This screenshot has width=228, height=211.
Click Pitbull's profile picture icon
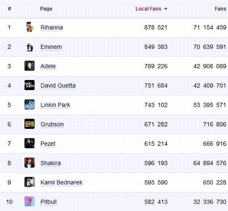30,202
